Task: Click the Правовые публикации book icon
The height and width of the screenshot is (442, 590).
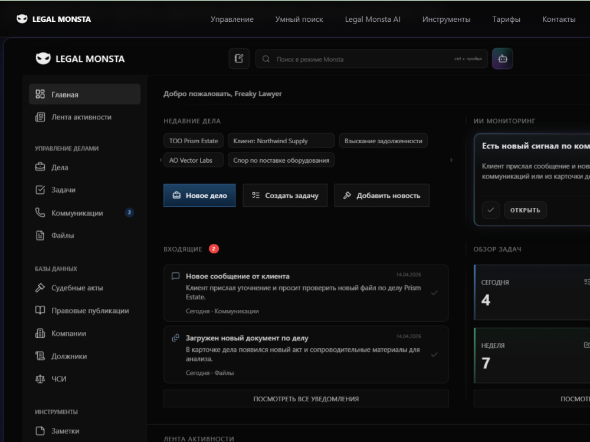Action: point(40,311)
